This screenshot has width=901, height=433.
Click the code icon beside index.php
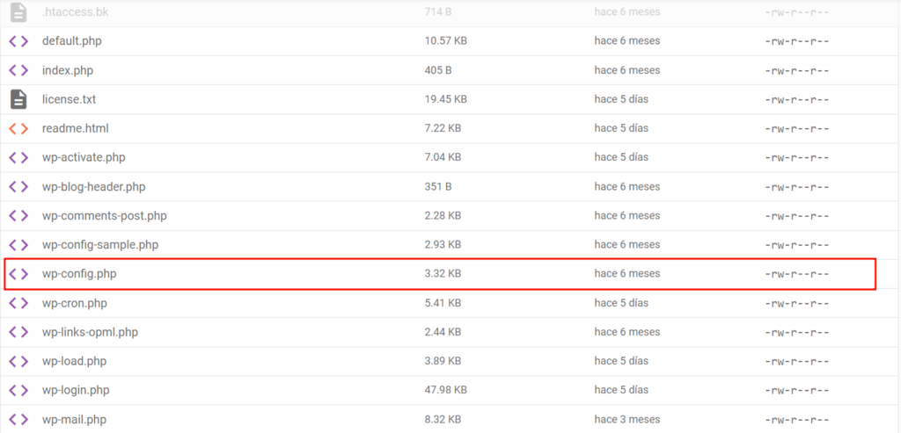pos(18,70)
